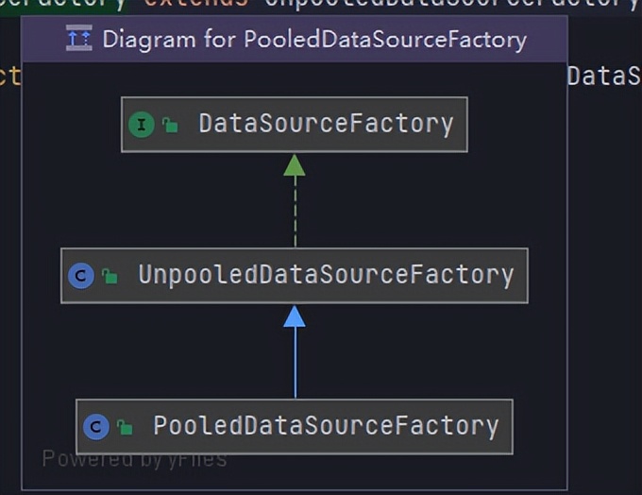This screenshot has width=642, height=495.
Task: Click the dashed green implements edge line
Action: pyautogui.click(x=295, y=212)
